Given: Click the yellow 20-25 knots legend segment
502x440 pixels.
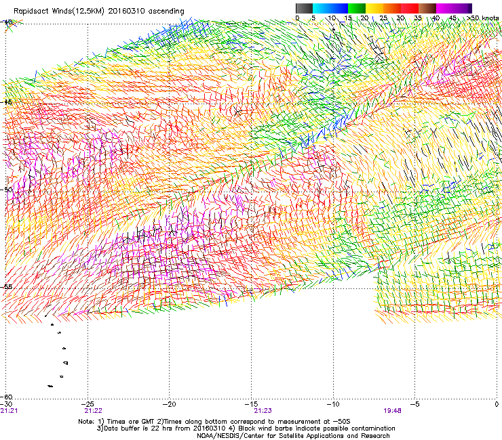Looking at the screenshot, I should coord(374,8).
